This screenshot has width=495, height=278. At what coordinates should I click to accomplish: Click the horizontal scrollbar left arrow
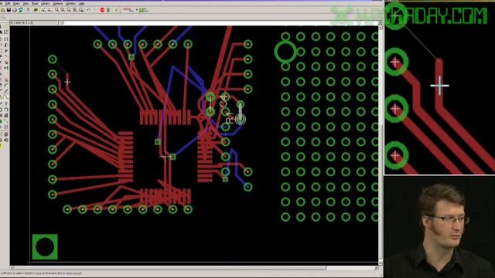(x=12, y=268)
